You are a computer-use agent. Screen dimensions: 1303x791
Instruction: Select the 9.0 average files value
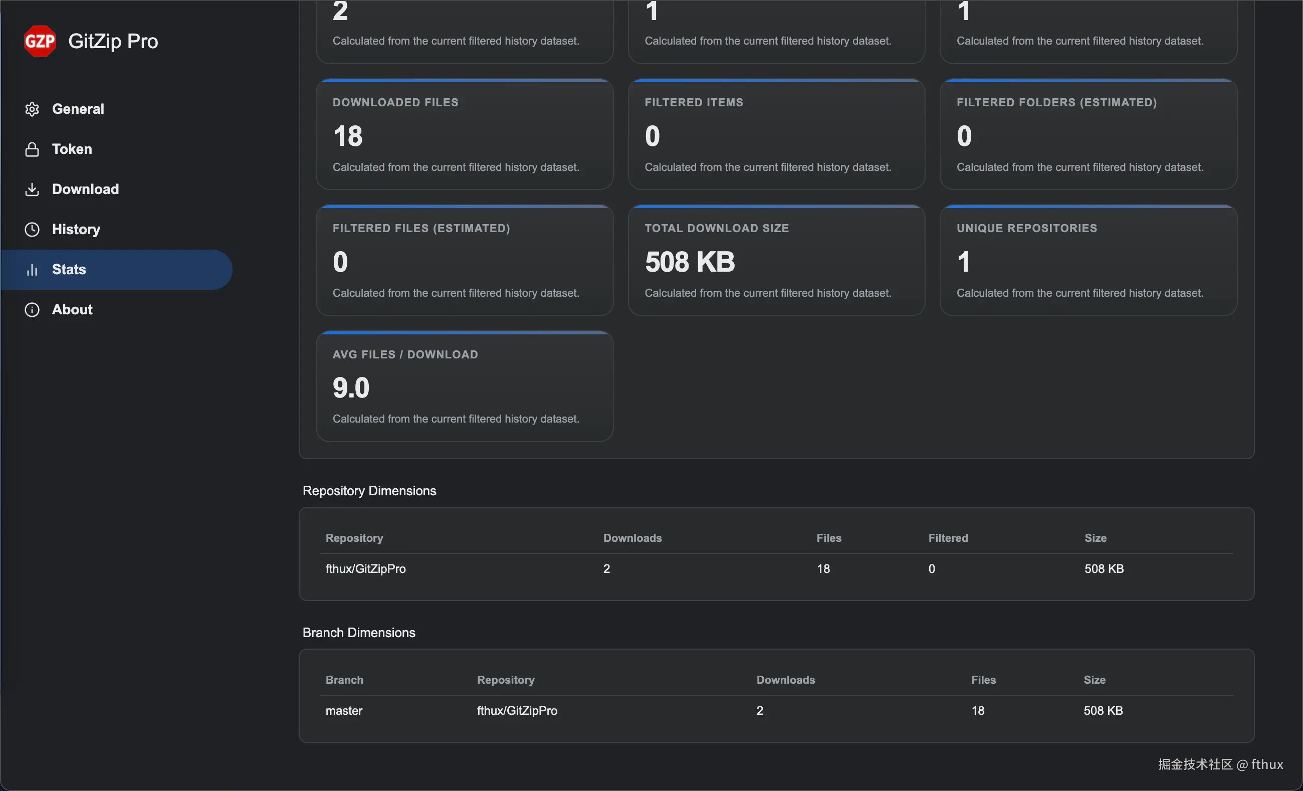coord(351,388)
